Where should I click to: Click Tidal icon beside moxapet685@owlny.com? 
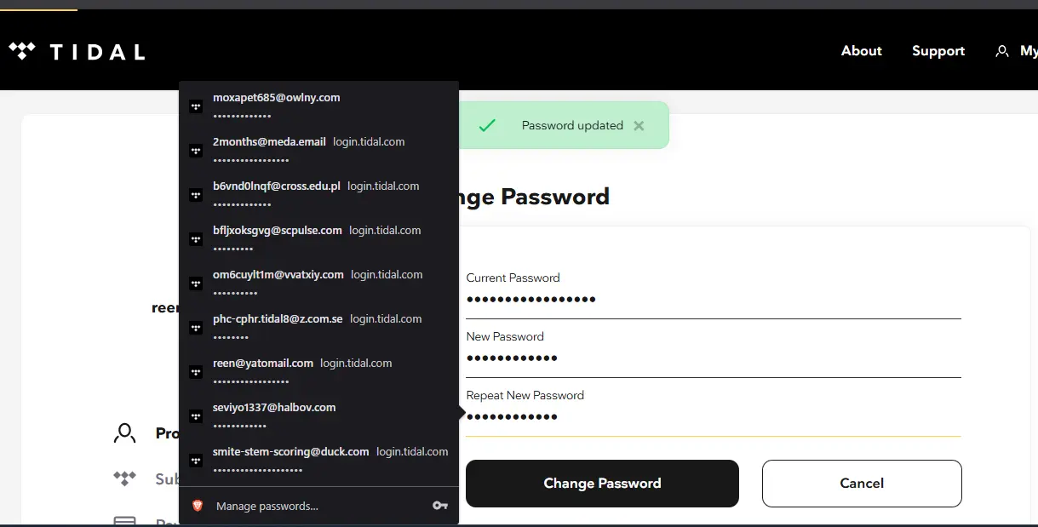(196, 106)
